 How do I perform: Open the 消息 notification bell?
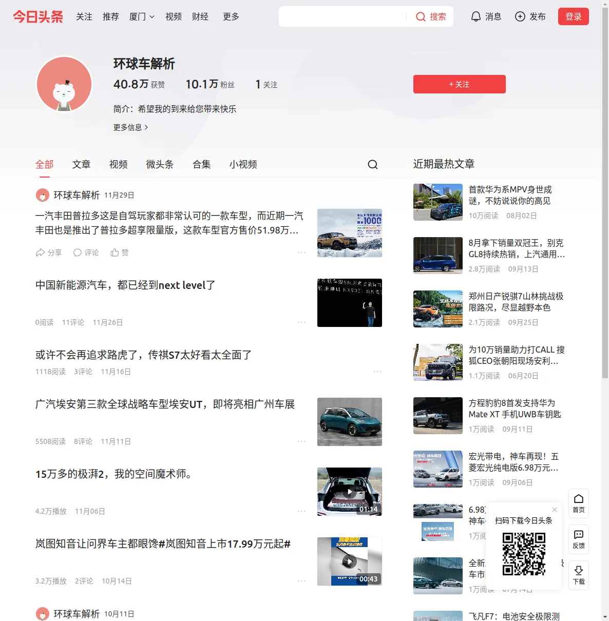(x=476, y=16)
